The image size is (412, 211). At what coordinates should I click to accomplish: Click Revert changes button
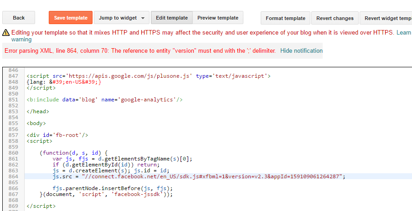tap(335, 18)
